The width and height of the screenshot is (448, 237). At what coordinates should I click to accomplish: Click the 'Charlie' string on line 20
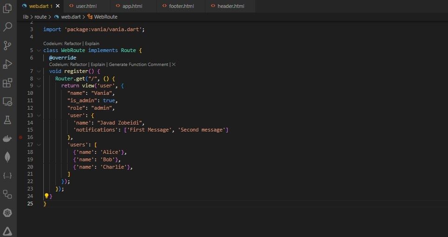(x=114, y=167)
